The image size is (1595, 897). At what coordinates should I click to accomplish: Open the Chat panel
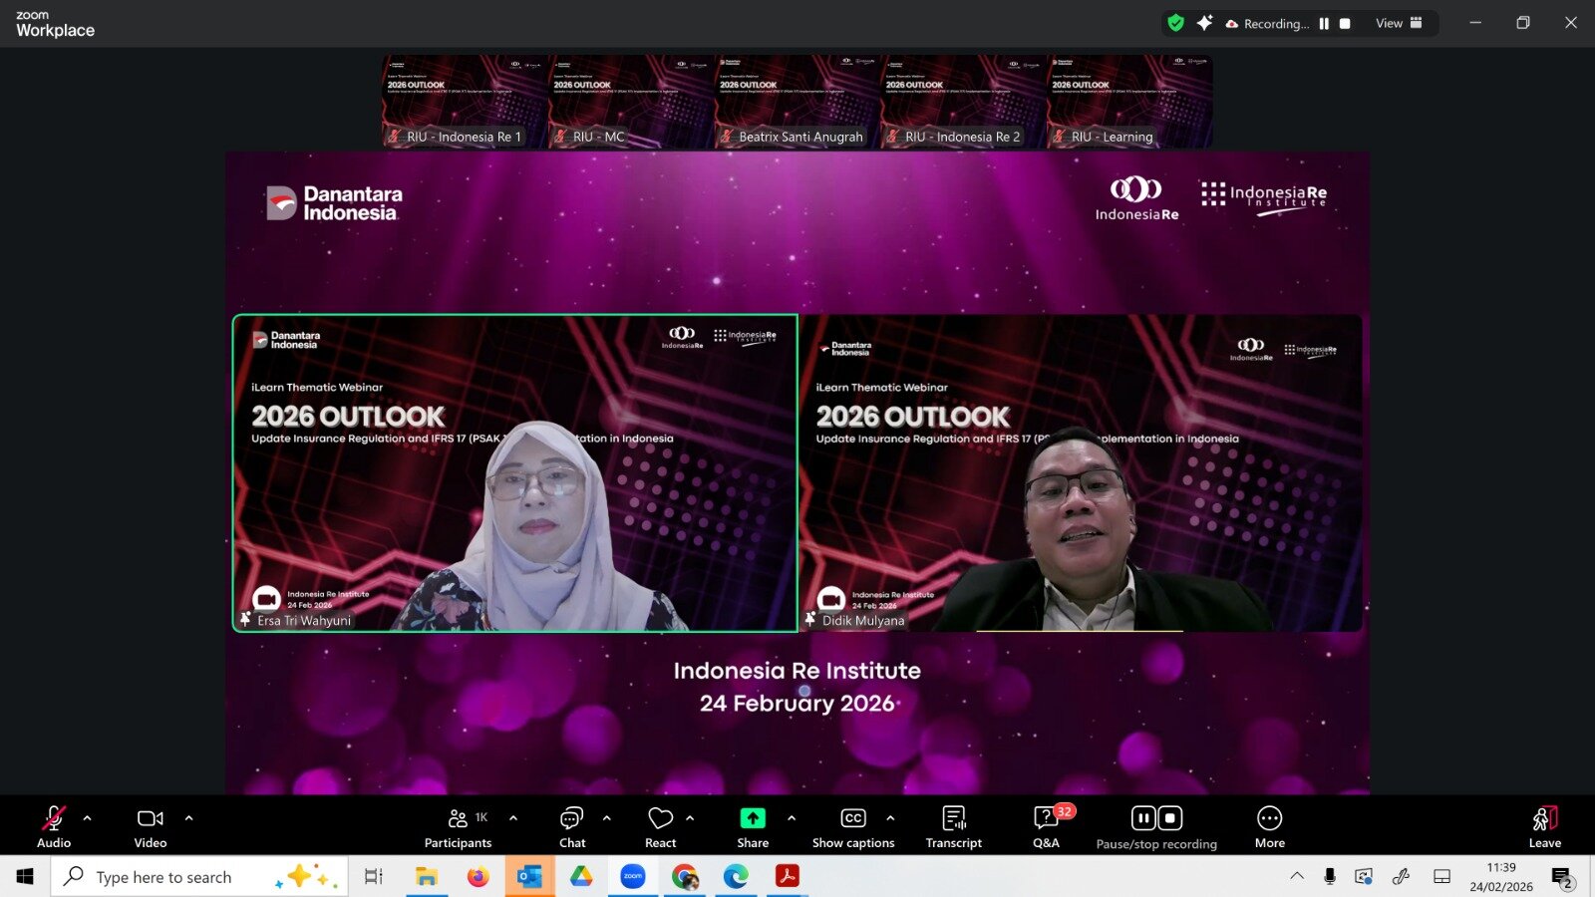tap(572, 826)
